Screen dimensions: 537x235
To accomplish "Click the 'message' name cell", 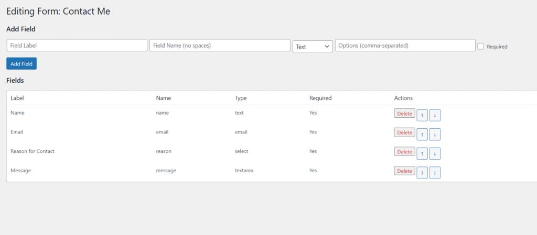I will pos(166,170).
